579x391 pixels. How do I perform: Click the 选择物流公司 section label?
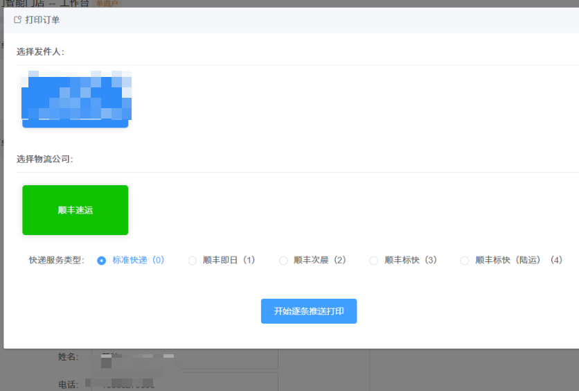pos(45,159)
